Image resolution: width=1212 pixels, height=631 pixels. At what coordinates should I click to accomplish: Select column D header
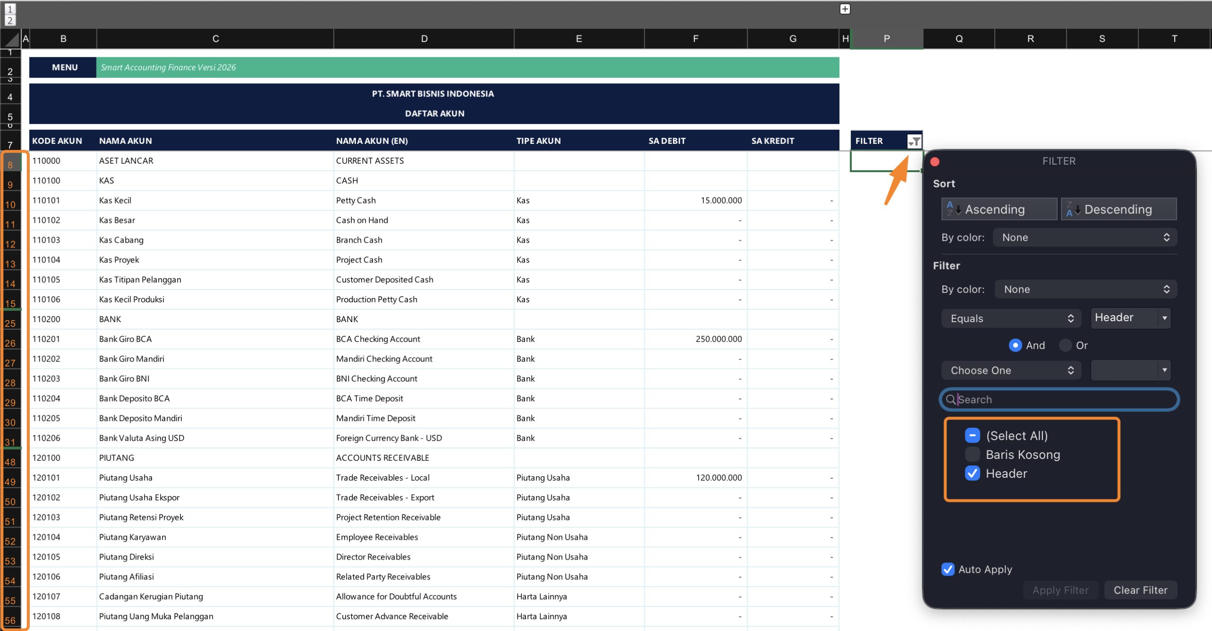[424, 39]
